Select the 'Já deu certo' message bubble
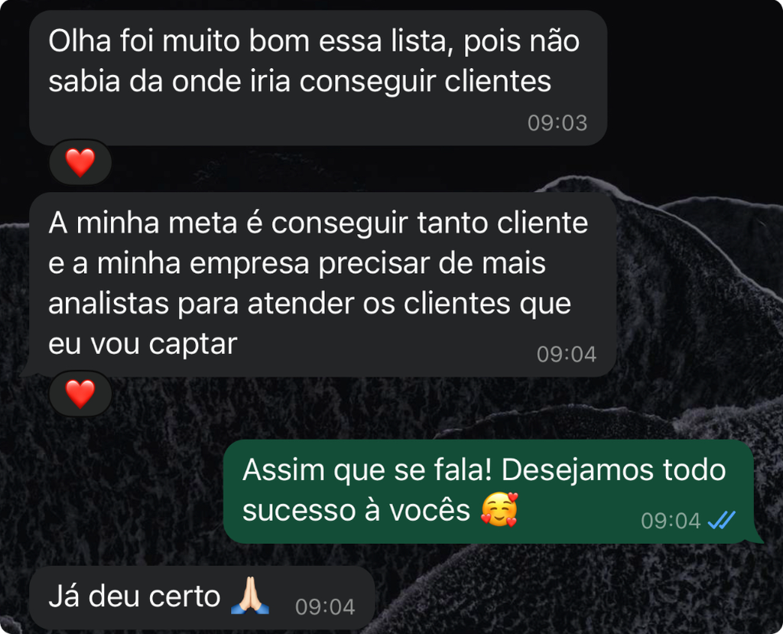This screenshot has height=634, width=783. (x=202, y=597)
